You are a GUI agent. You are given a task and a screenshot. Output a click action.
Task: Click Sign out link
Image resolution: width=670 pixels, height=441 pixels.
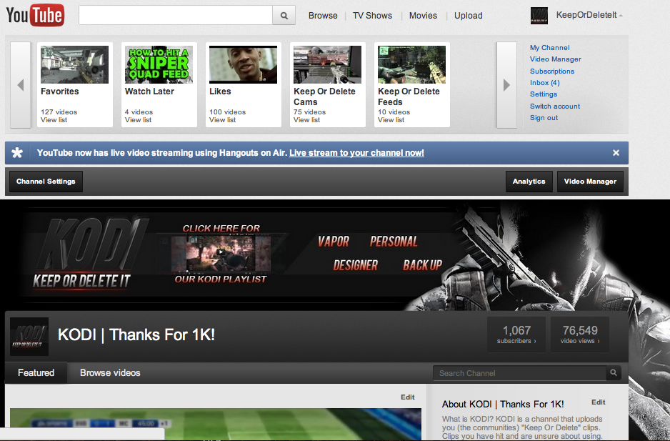pyautogui.click(x=544, y=118)
